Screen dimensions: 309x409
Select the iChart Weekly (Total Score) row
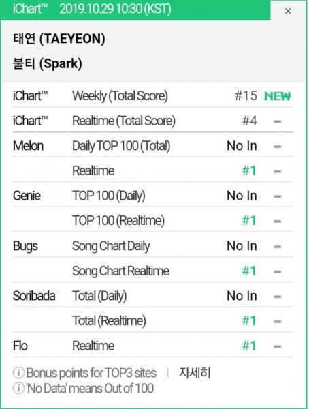pos(153,95)
